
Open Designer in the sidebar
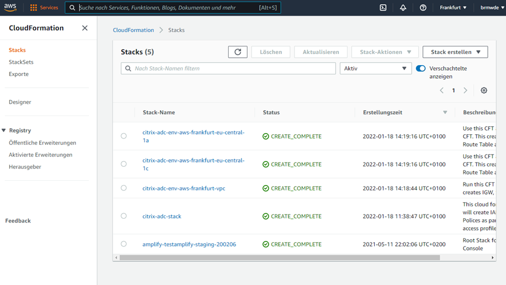pyautogui.click(x=20, y=102)
